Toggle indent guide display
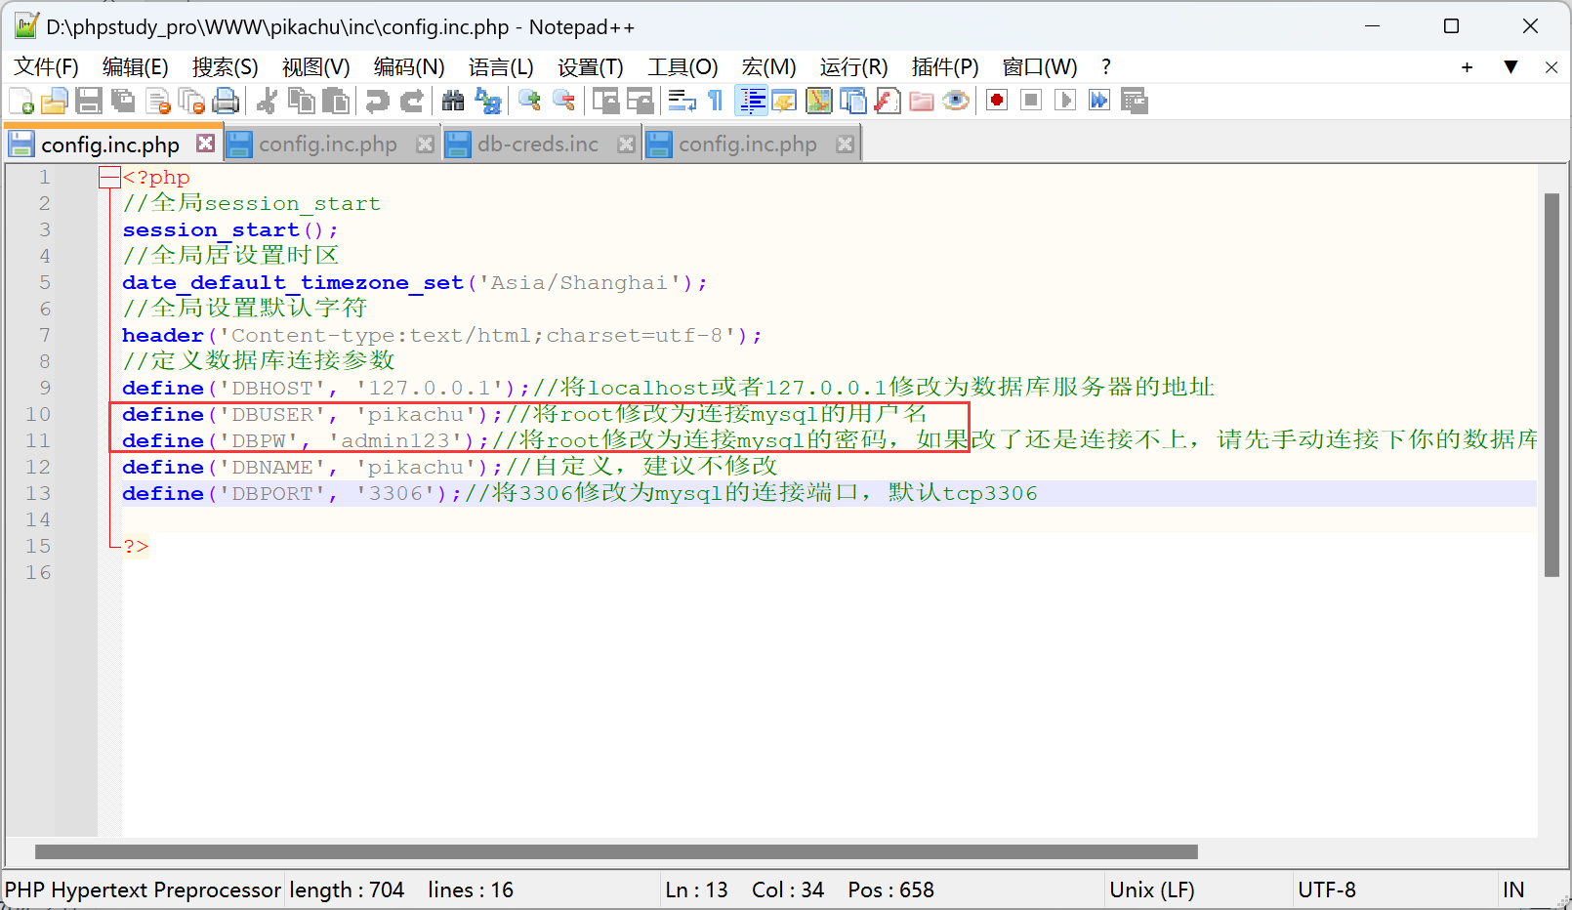Screen dimensions: 1572x910 751,101
